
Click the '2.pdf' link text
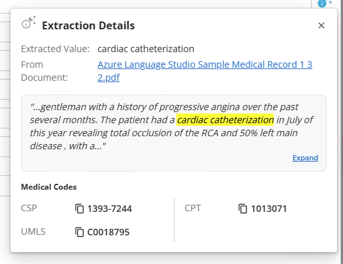[108, 78]
